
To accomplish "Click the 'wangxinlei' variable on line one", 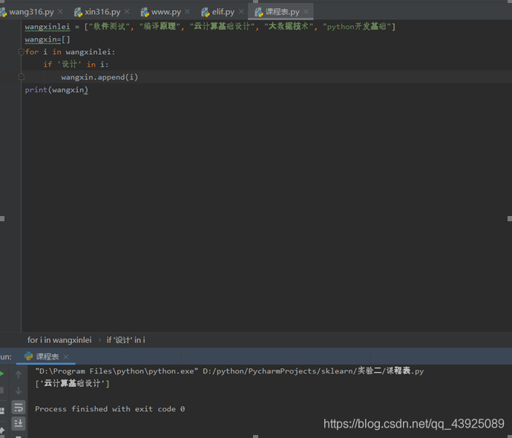I will click(x=47, y=27).
